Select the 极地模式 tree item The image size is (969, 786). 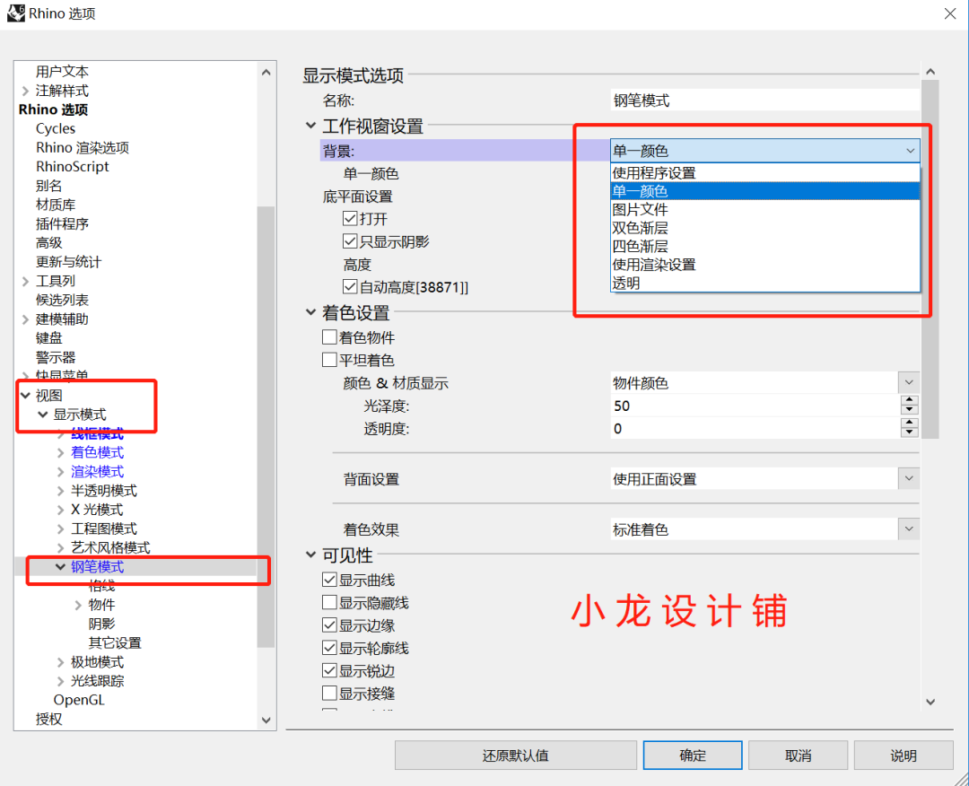click(x=97, y=662)
